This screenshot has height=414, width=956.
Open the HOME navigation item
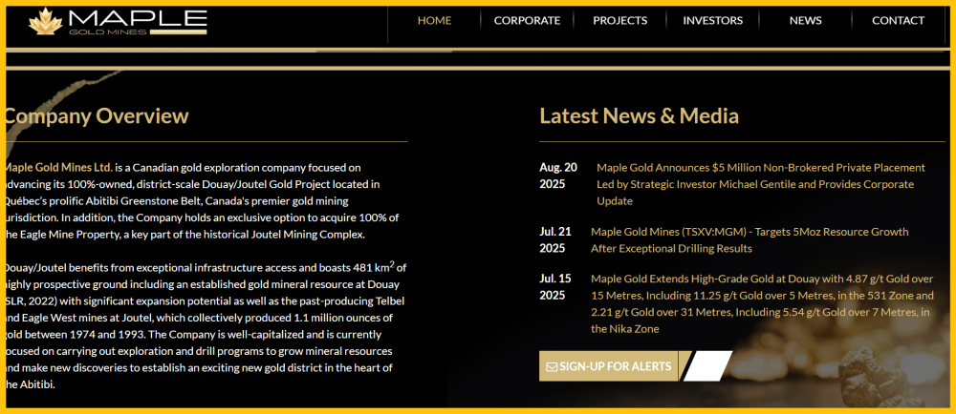coord(434,21)
